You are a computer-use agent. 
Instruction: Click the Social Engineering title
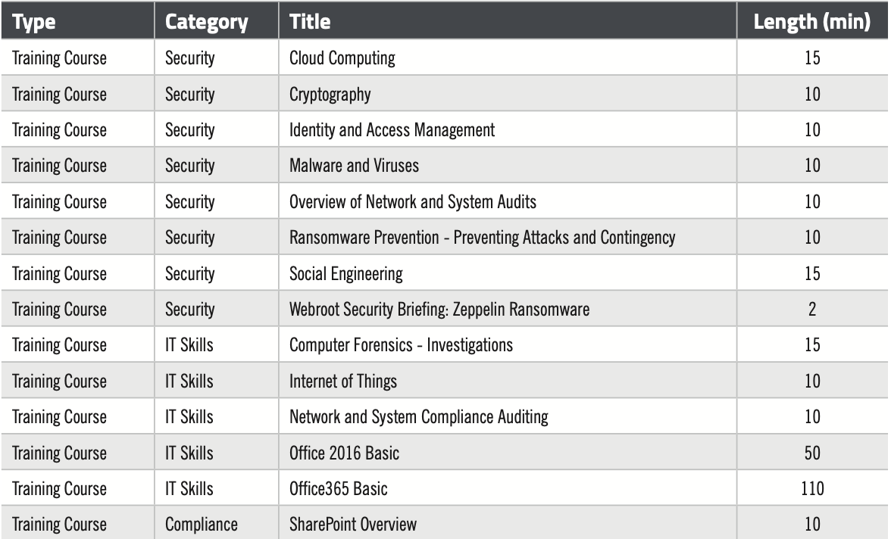346,274
